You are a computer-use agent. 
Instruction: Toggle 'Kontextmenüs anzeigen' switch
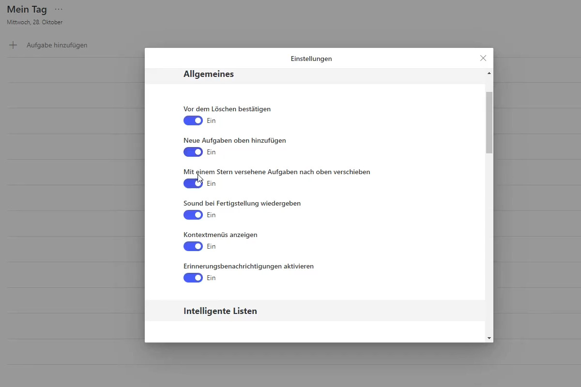pos(193,246)
